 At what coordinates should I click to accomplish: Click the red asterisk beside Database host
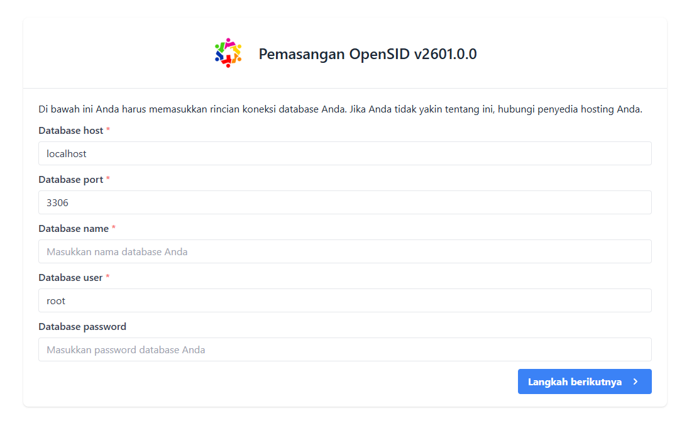(108, 130)
